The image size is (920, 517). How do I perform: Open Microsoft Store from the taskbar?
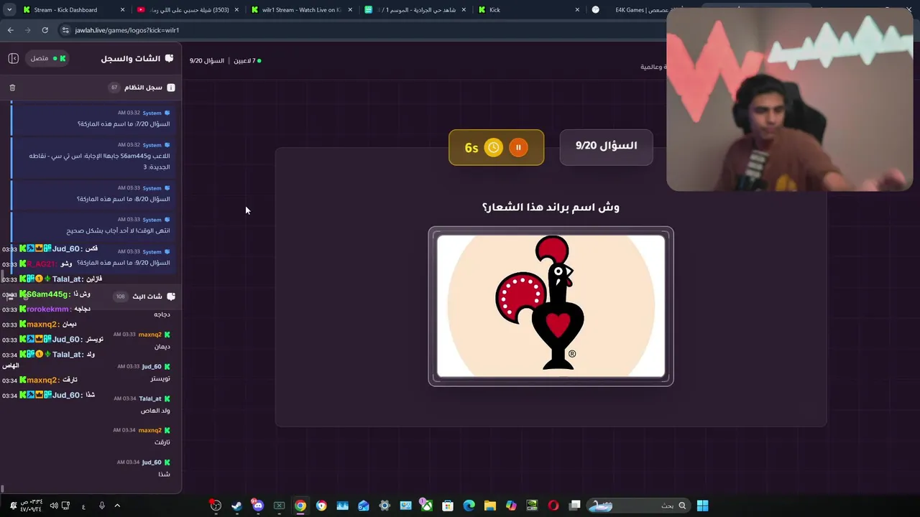(448, 506)
